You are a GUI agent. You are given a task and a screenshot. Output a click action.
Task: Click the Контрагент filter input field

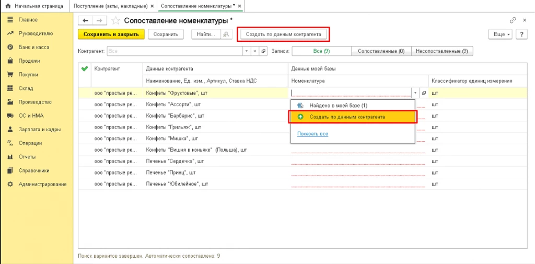[x=175, y=51]
